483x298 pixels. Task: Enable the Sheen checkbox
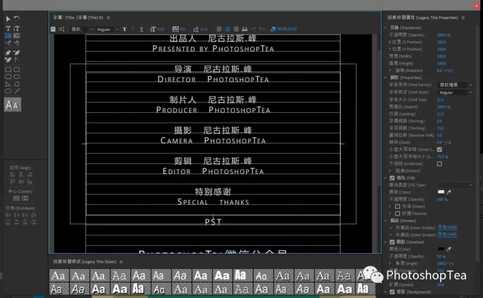(x=398, y=207)
